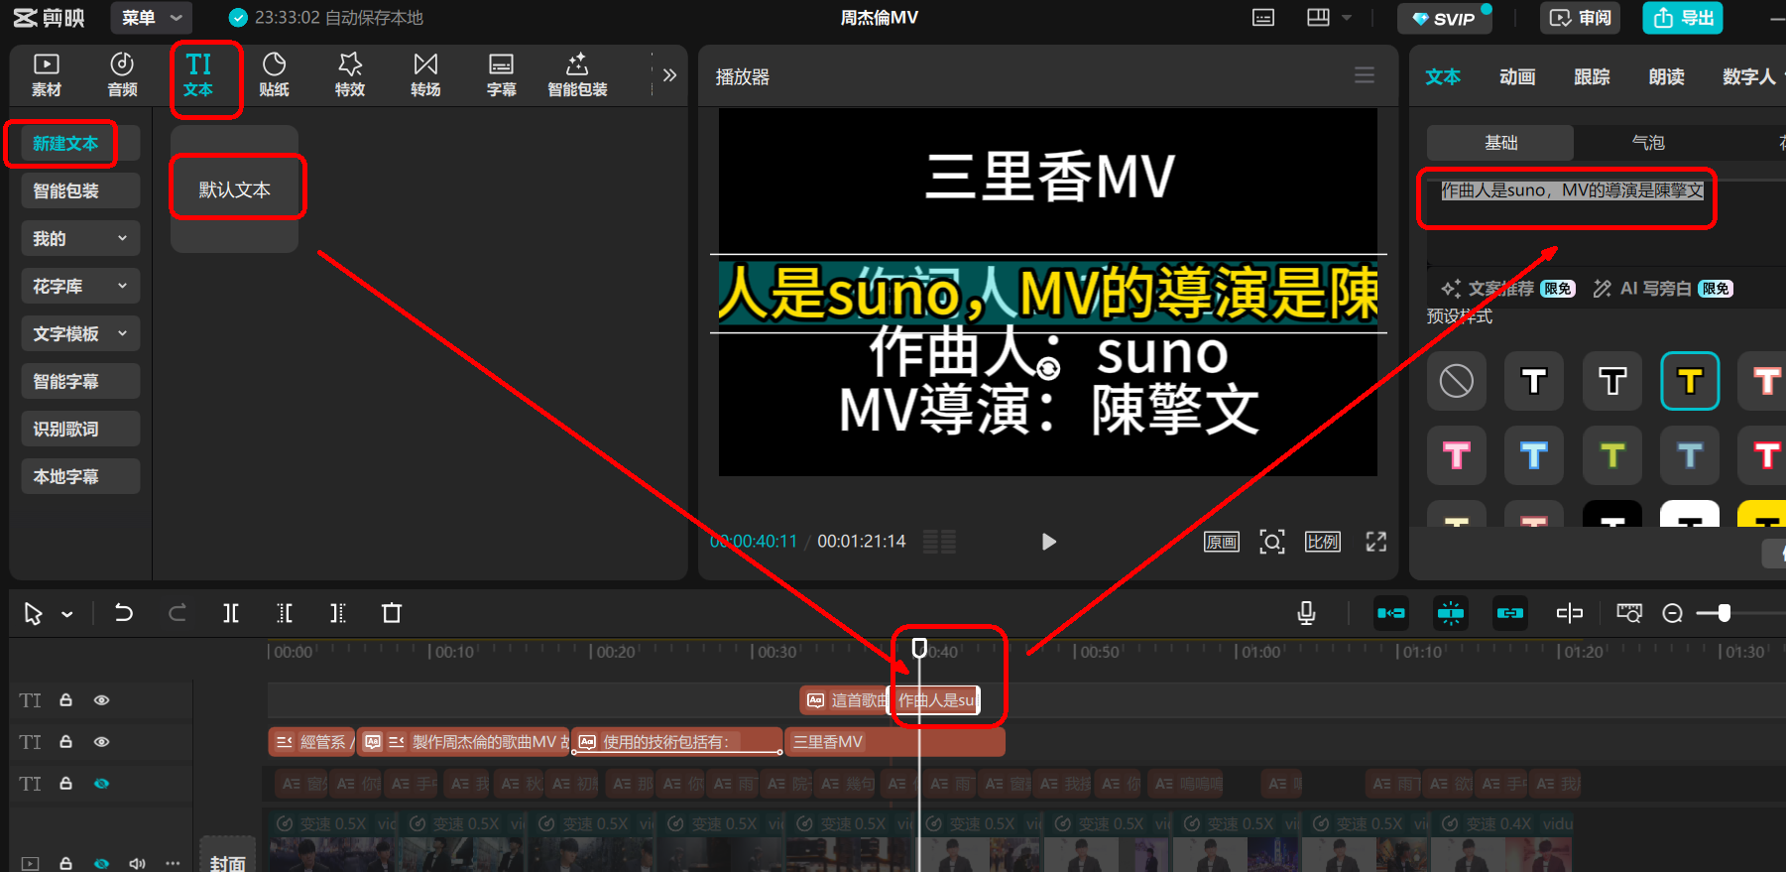Image resolution: width=1786 pixels, height=872 pixels.
Task: Open the 转场 transitions tab
Action: pos(425,75)
